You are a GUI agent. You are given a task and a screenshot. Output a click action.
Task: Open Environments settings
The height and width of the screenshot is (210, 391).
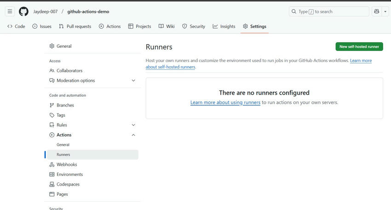[x=92, y=174]
